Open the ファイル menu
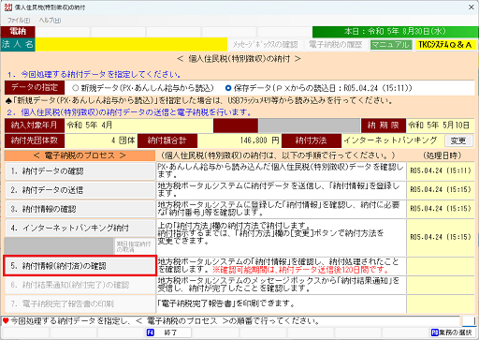This screenshot has height=340, width=479. (x=19, y=21)
